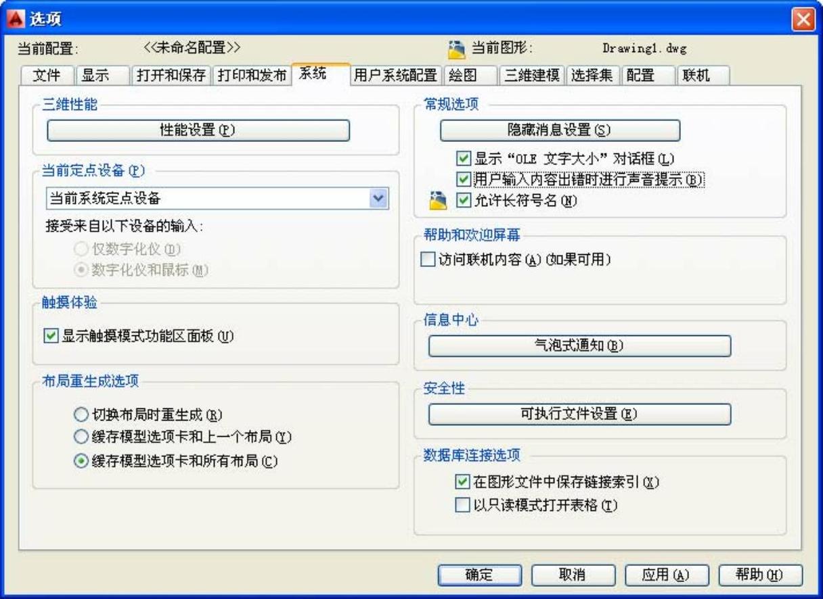Click the 性能设置 button
This screenshot has width=823, height=599.
[198, 130]
